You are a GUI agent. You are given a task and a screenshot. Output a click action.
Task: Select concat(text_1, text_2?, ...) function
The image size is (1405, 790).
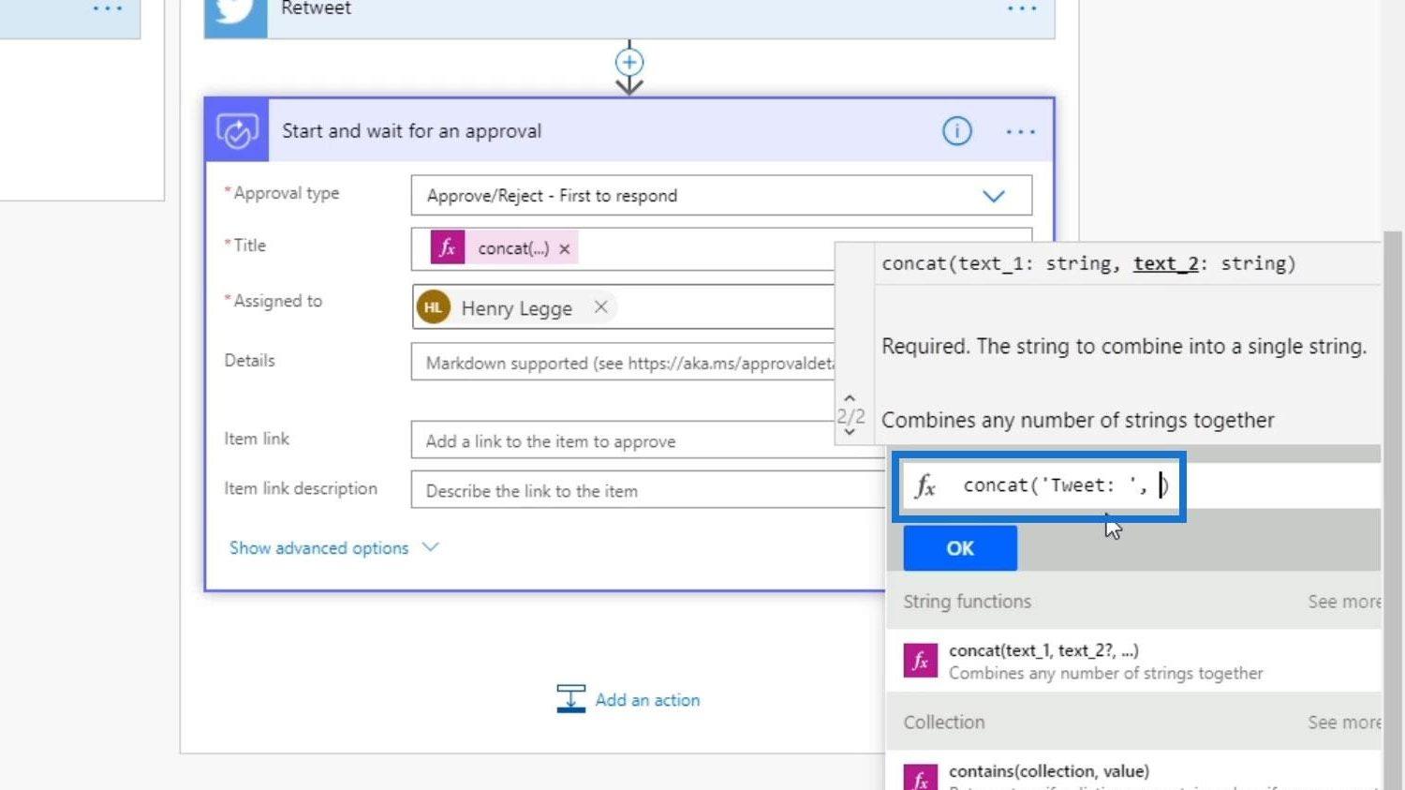pos(1133,661)
